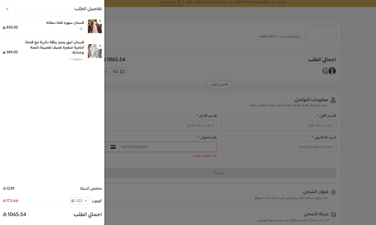Remove the X22 coupon in the cart summary
This screenshot has height=225, width=376.
click(86, 201)
